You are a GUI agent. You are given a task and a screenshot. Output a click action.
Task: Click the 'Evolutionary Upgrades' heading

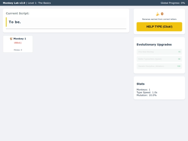154,45
